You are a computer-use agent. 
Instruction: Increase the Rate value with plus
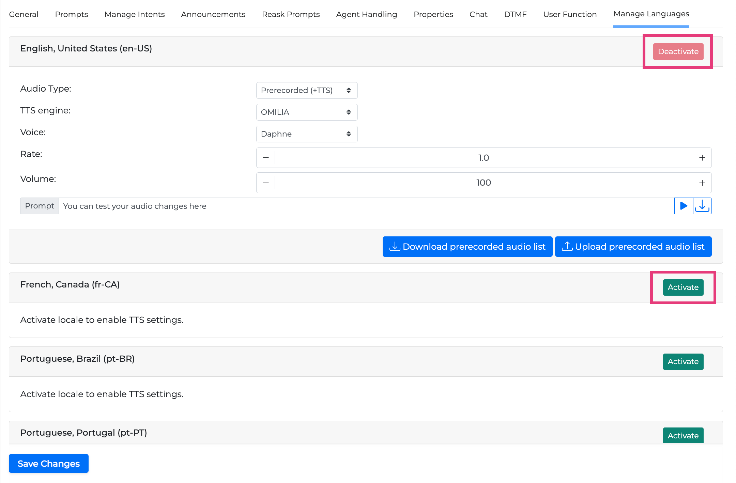(702, 158)
